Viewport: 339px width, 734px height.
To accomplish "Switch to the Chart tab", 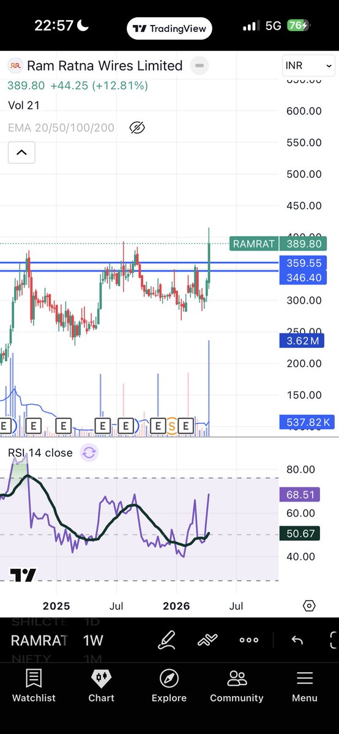I will (x=101, y=686).
